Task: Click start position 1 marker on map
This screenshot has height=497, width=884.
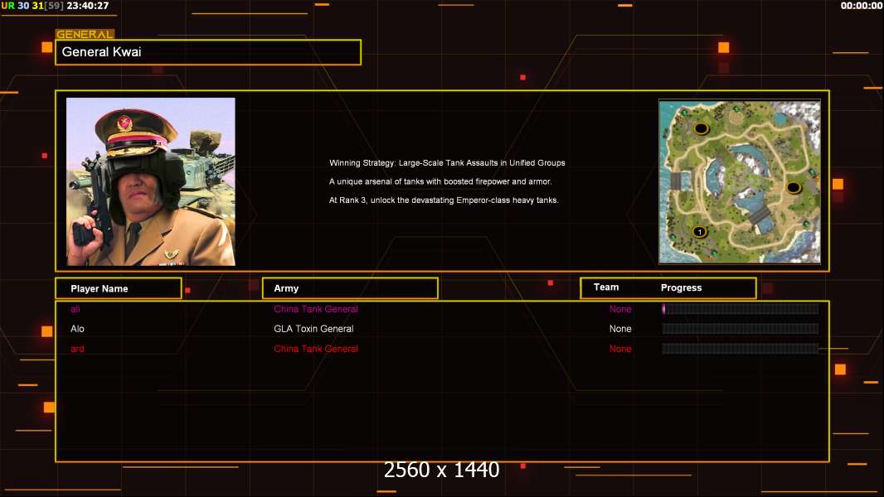Action: (700, 232)
